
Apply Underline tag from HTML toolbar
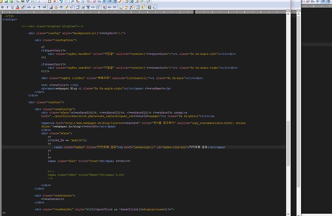point(12,7)
